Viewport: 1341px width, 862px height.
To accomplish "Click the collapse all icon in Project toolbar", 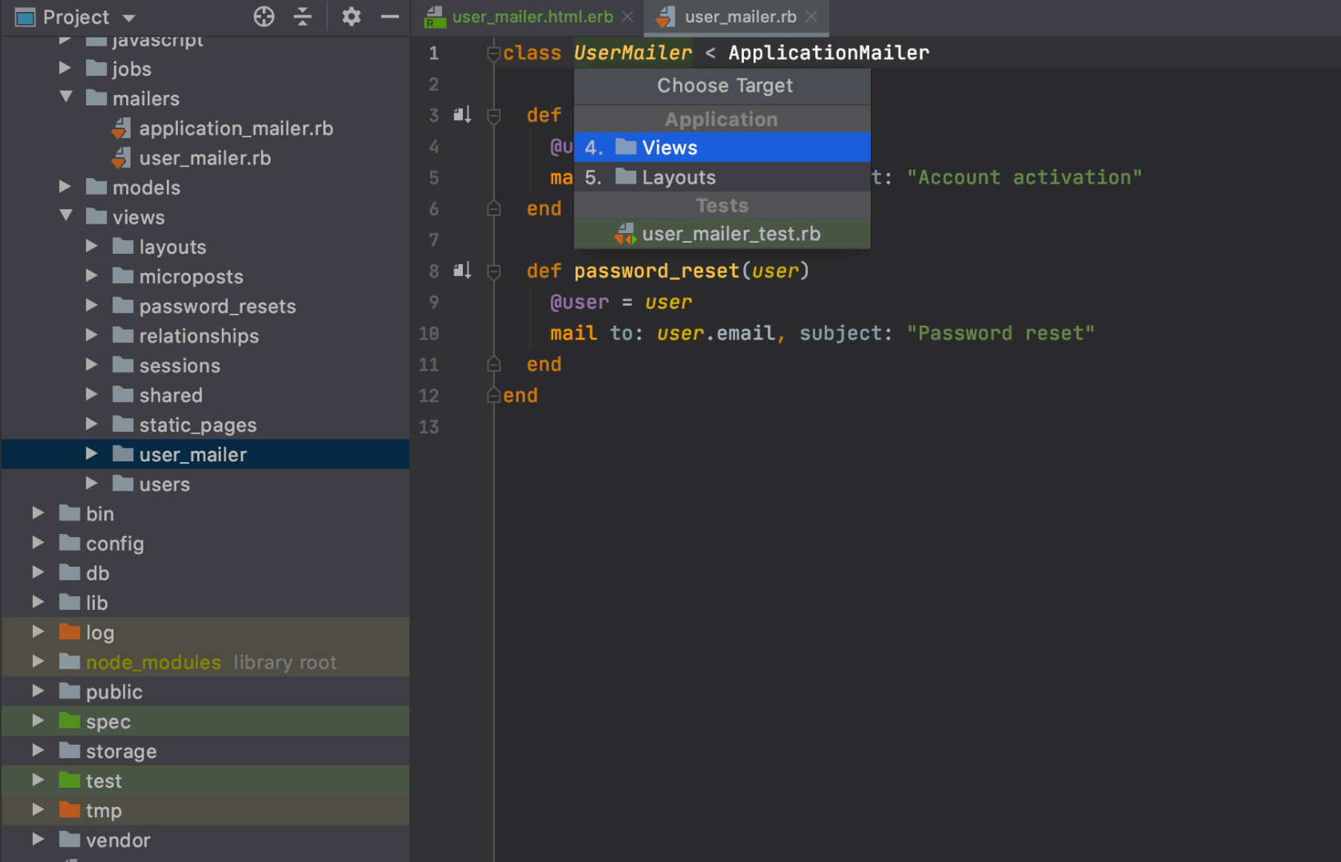I will click(x=303, y=17).
